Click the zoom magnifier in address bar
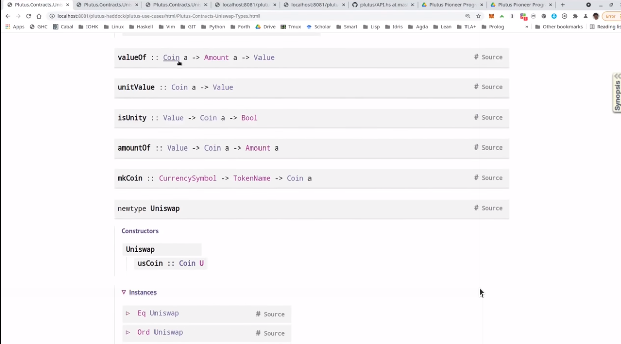The width and height of the screenshot is (621, 344). pyautogui.click(x=468, y=16)
